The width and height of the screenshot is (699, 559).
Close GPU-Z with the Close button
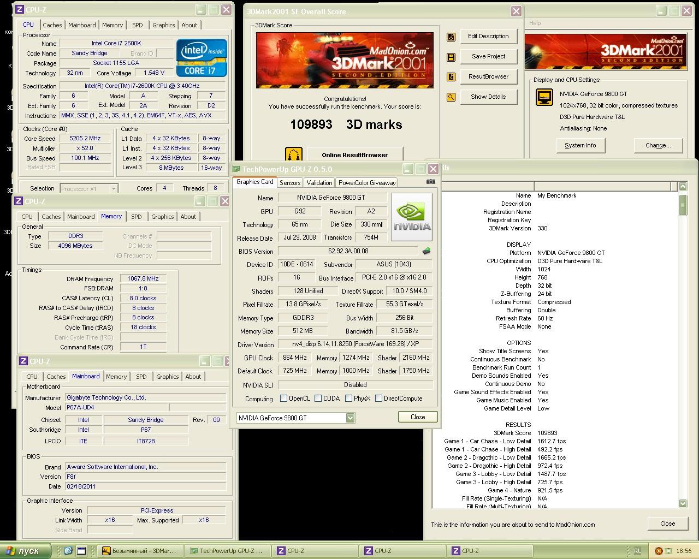(418, 417)
